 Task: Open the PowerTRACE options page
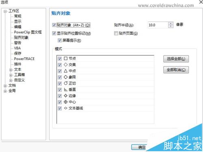click(x=24, y=59)
